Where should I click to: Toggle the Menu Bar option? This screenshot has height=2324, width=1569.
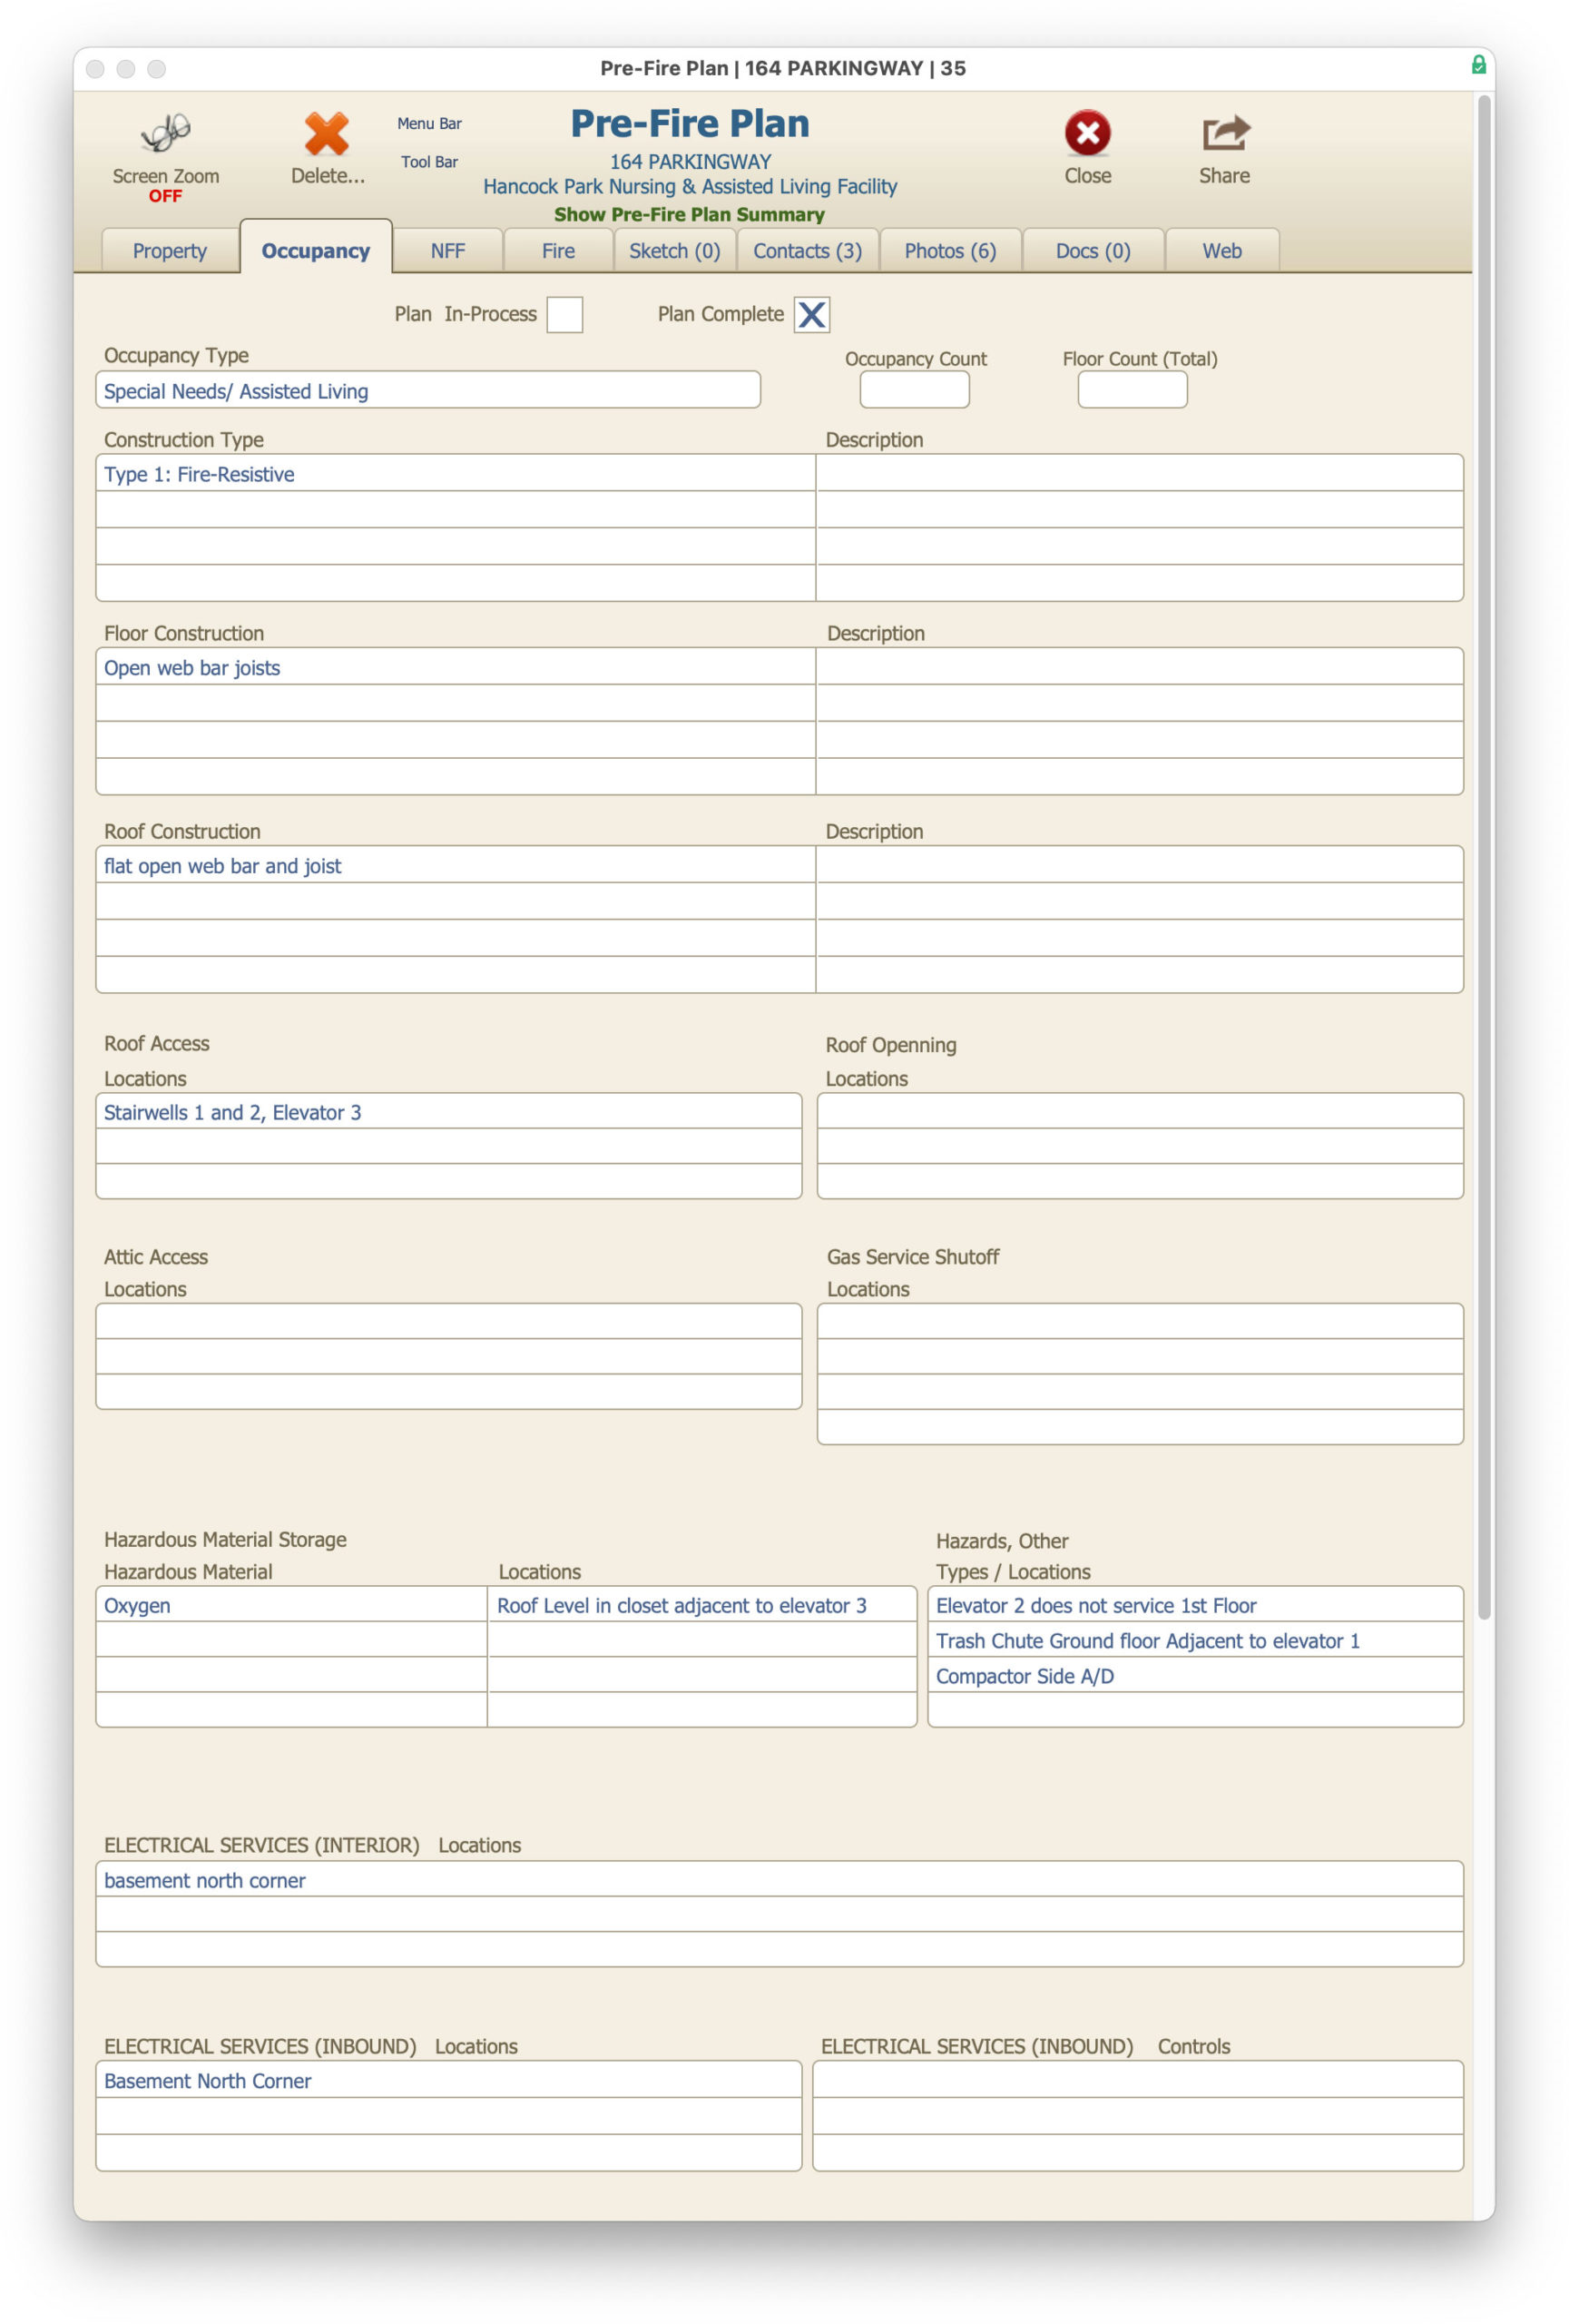click(430, 124)
